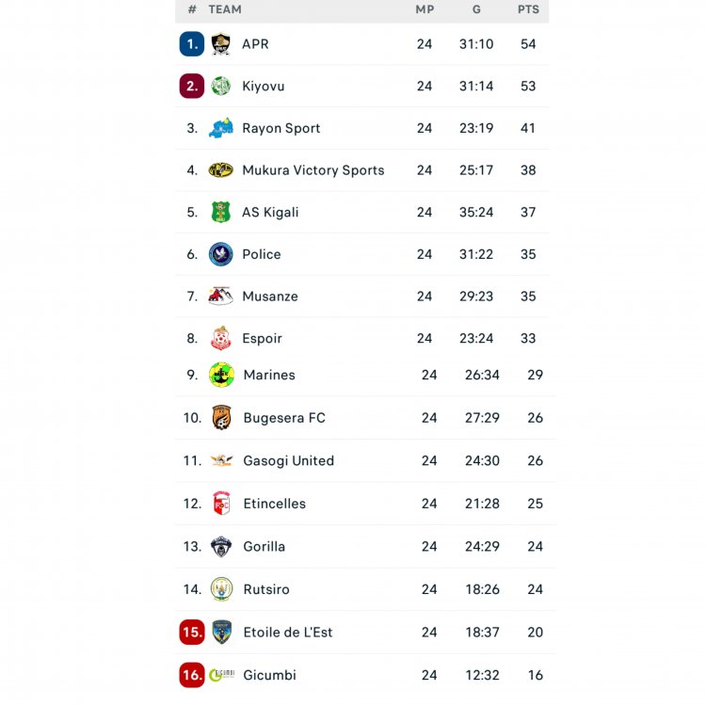Click blue position badge number 1
706x706 pixels.
tap(192, 44)
